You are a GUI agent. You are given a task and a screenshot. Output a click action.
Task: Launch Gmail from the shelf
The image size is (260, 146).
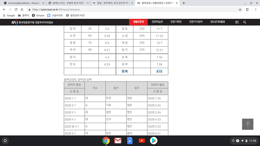(x=118, y=141)
